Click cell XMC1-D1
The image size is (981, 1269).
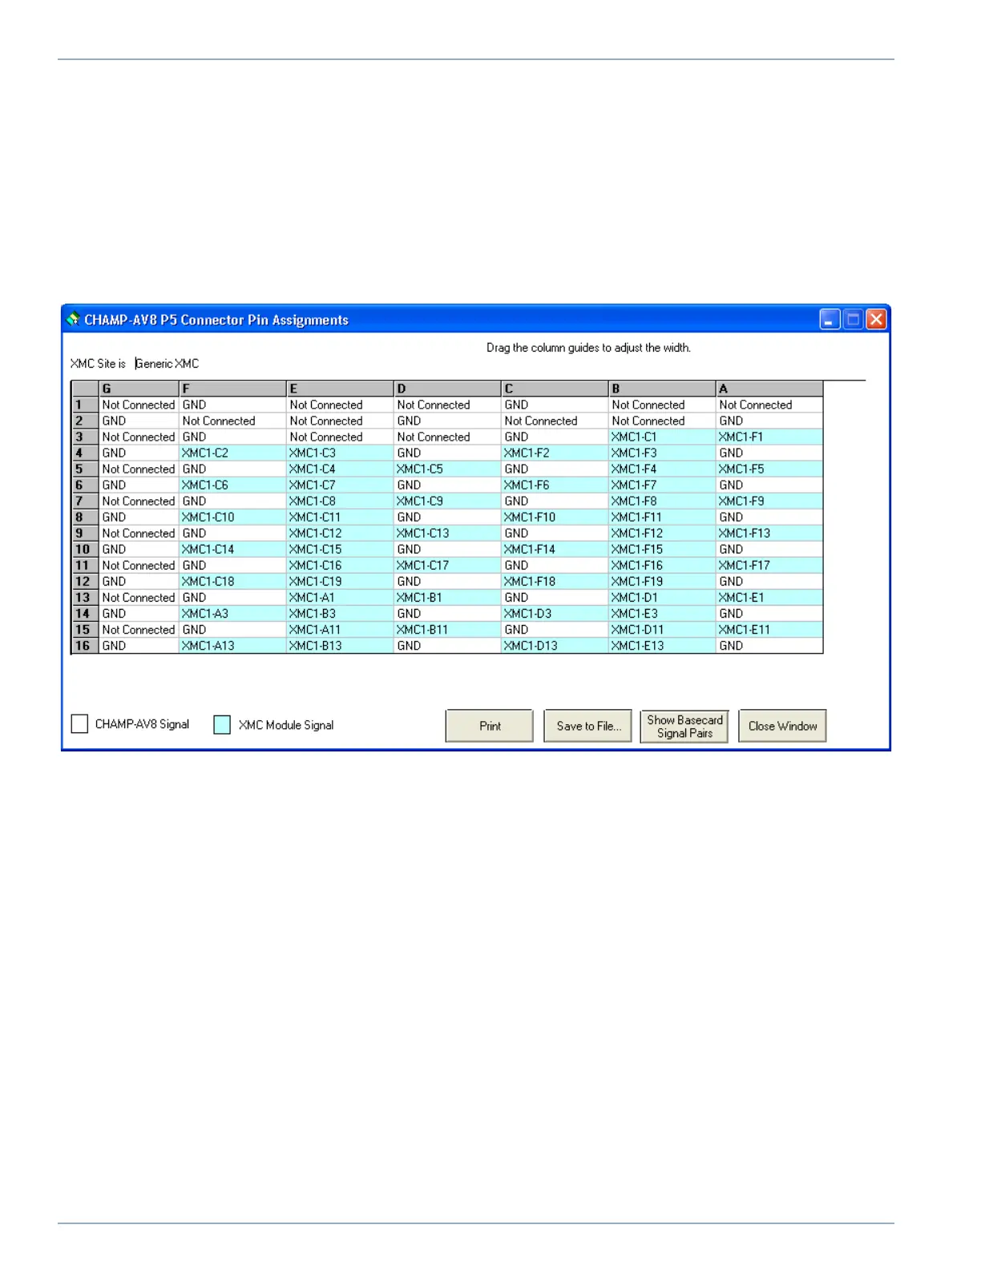pos(662,597)
